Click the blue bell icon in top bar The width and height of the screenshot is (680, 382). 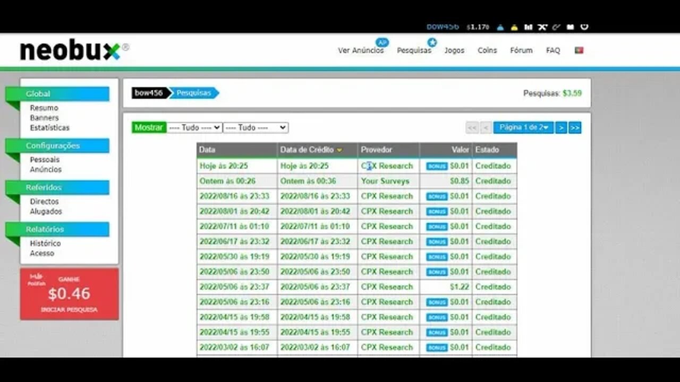(x=500, y=27)
